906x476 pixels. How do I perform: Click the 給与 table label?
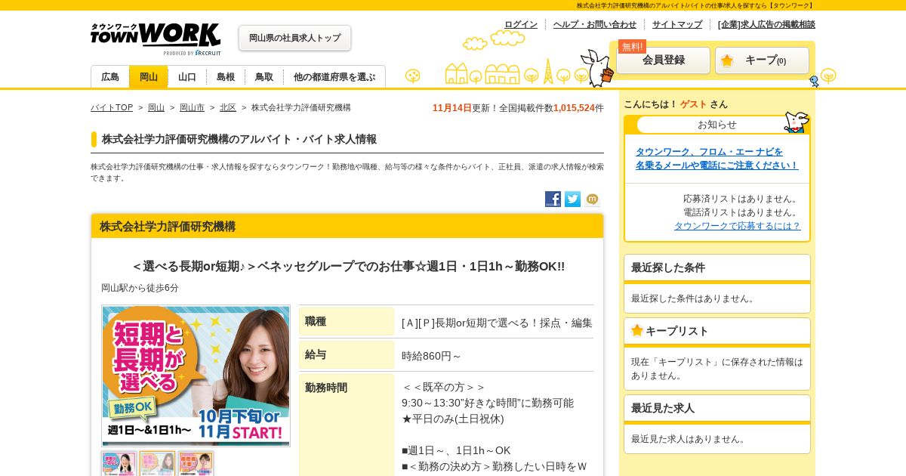[347, 355]
